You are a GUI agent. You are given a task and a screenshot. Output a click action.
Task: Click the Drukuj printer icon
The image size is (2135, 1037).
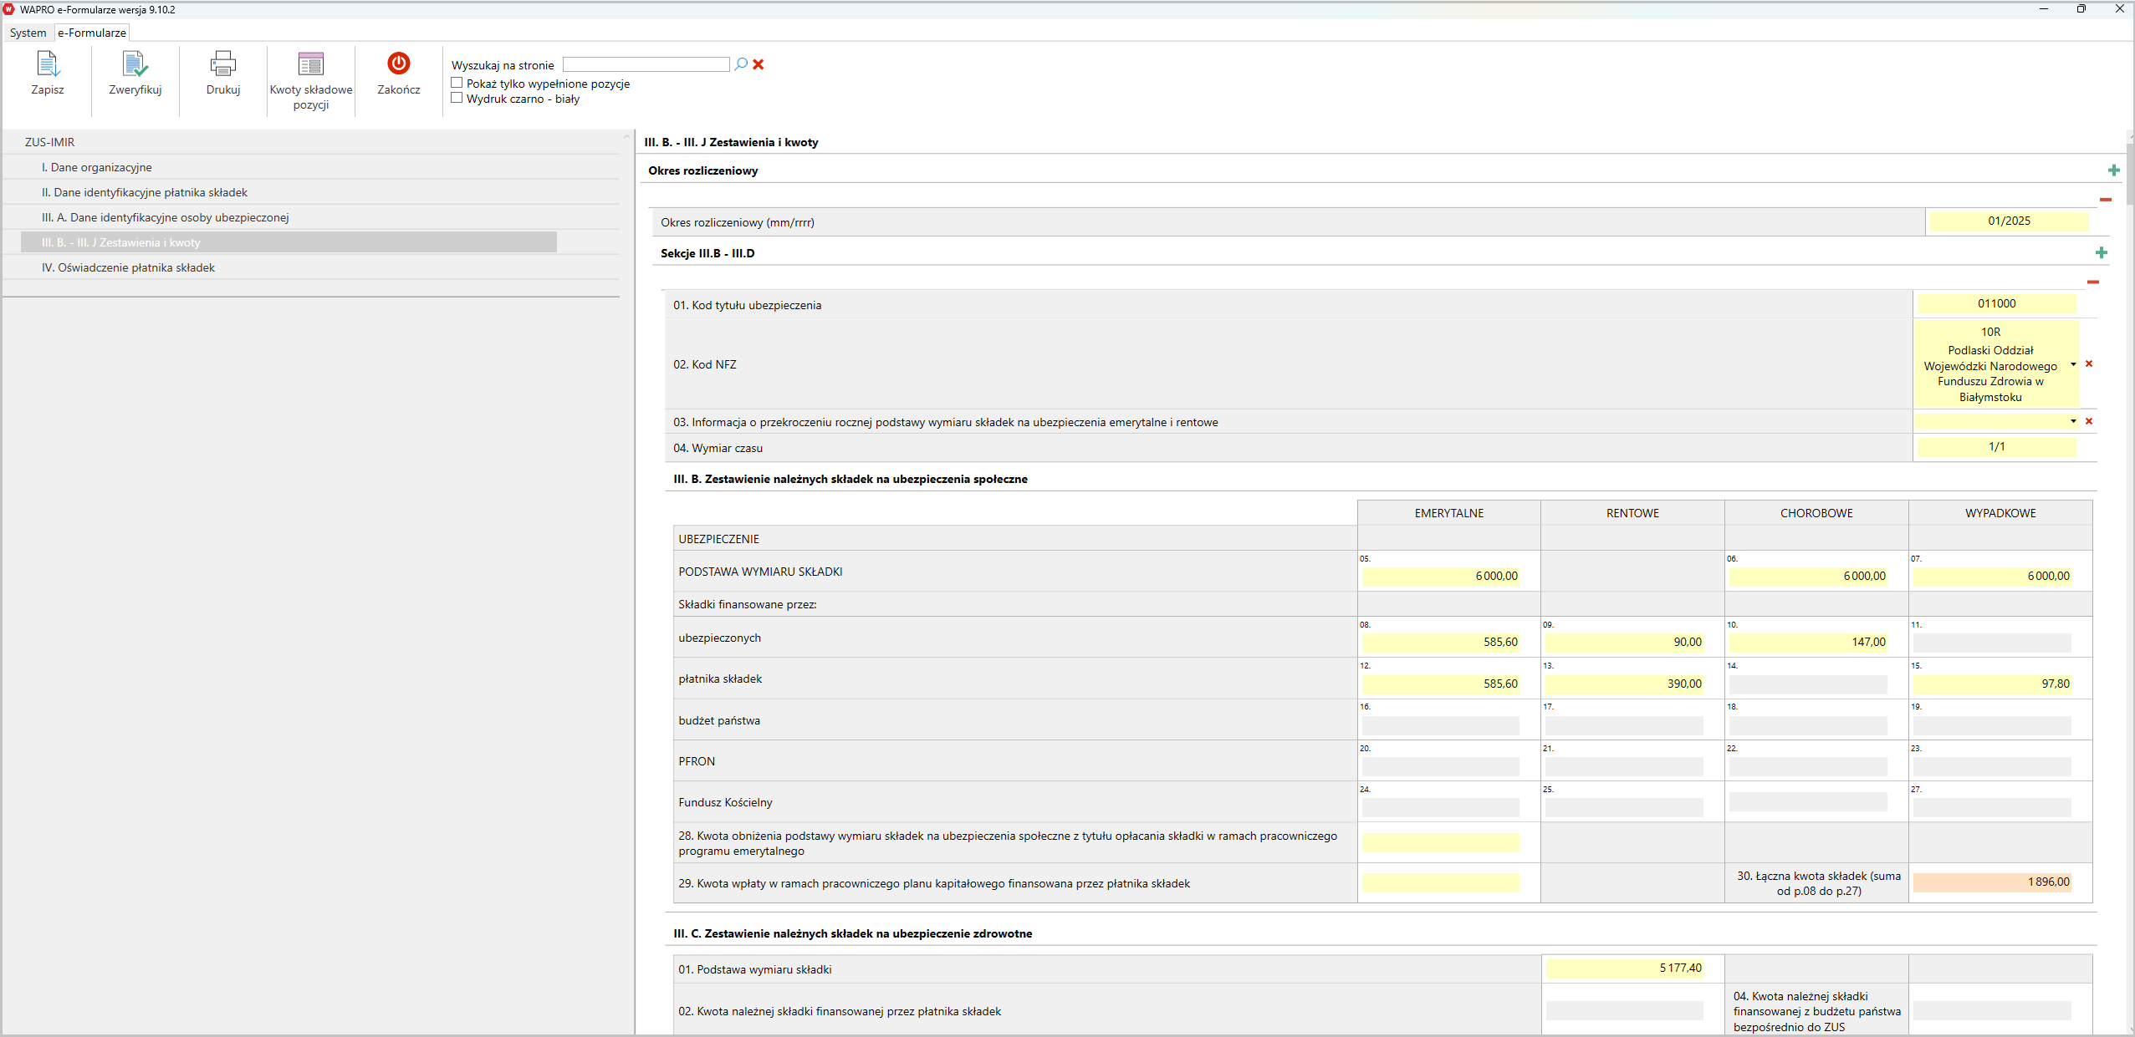(222, 64)
